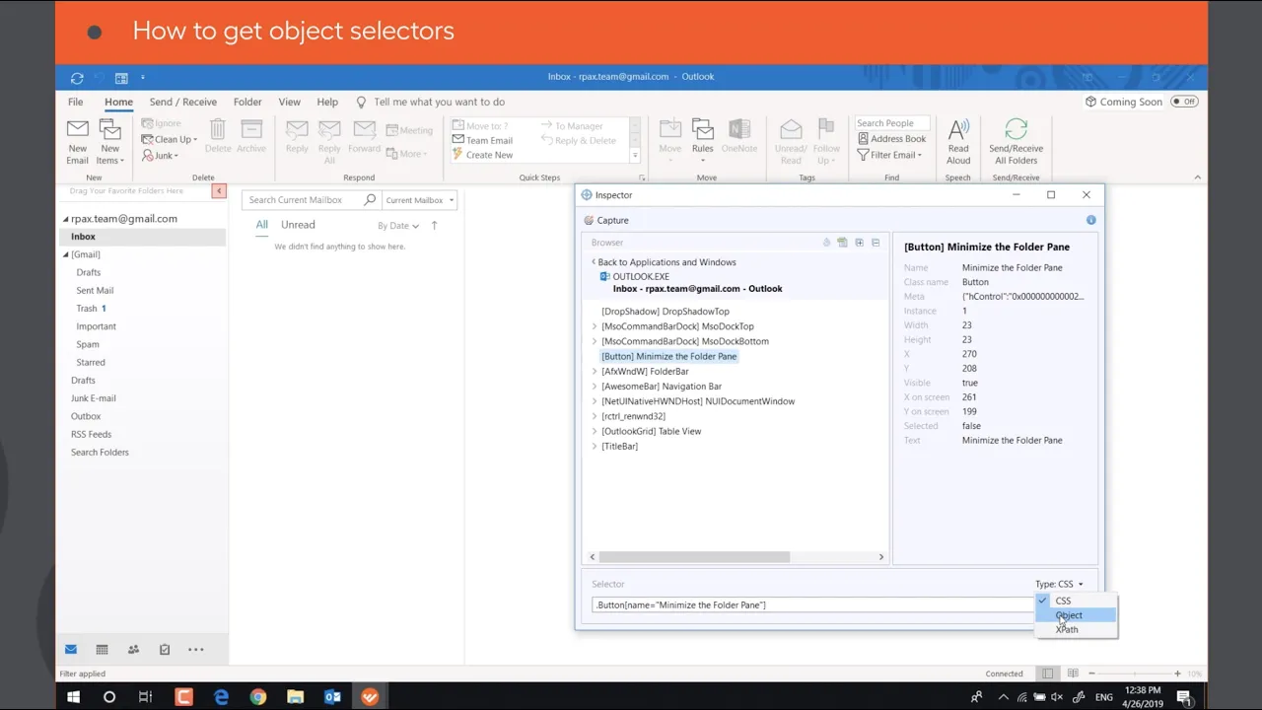
Task: Switch to the Folder ribbon tab
Action: pyautogui.click(x=247, y=102)
